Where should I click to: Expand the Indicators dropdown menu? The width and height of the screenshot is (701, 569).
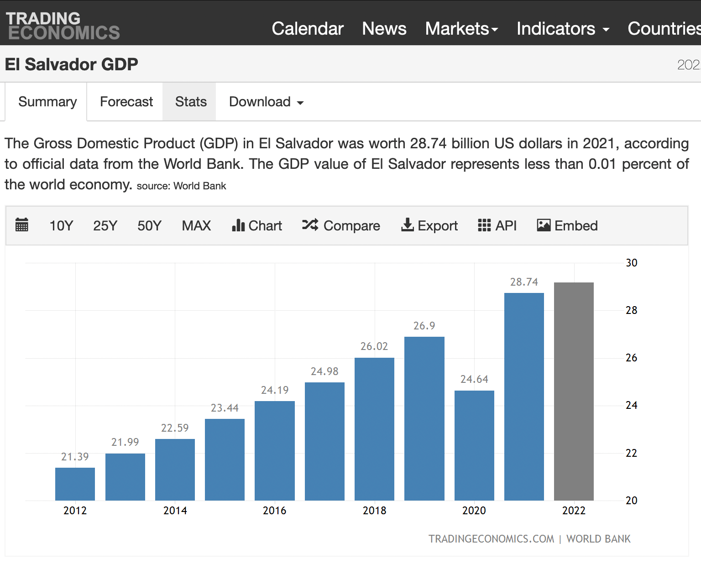[563, 29]
